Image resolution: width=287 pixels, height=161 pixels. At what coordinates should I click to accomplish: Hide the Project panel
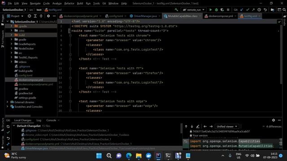click(54, 16)
